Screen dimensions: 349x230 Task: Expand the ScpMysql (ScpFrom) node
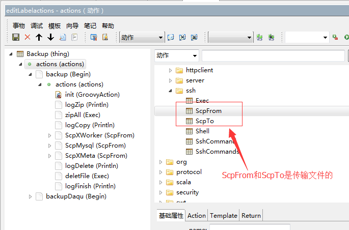(49, 146)
